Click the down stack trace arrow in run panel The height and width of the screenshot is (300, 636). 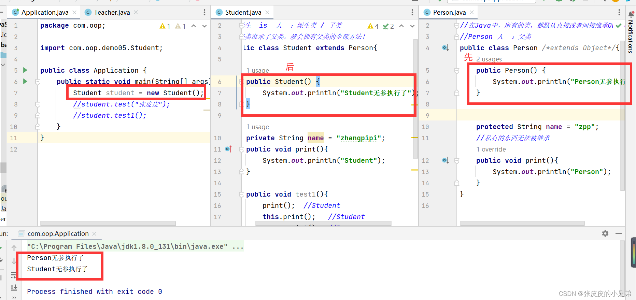(14, 261)
